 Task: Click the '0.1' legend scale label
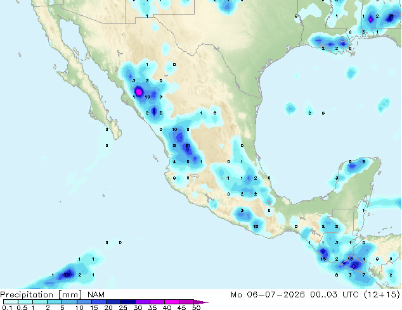pyautogui.click(x=7, y=307)
